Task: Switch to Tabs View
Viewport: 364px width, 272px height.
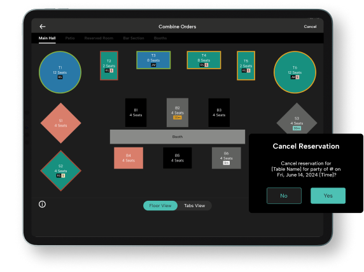Action: (195, 206)
